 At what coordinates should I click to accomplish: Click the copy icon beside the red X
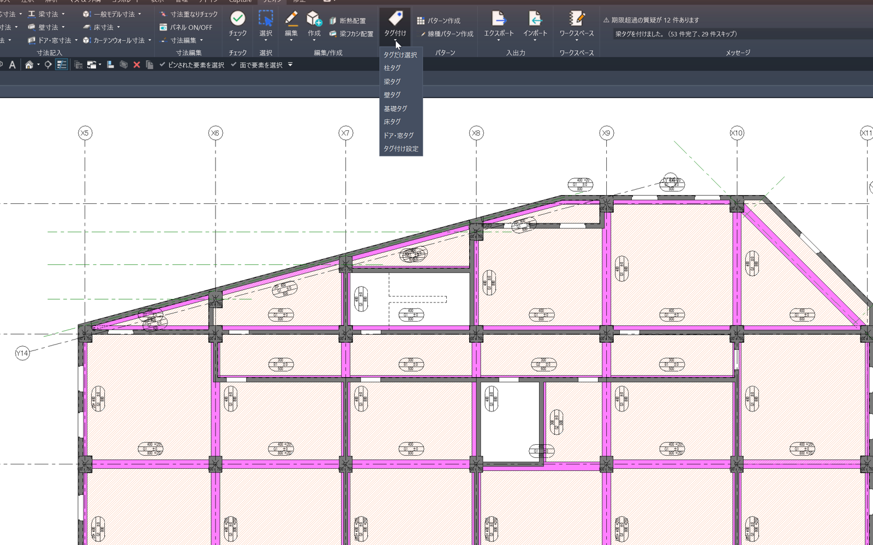(149, 65)
